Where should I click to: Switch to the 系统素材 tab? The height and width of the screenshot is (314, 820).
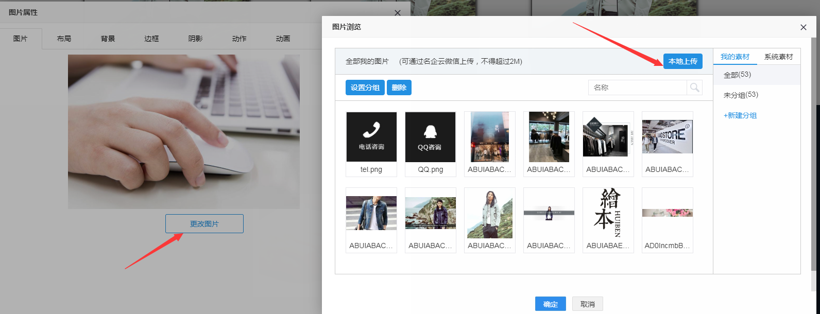pyautogui.click(x=778, y=57)
